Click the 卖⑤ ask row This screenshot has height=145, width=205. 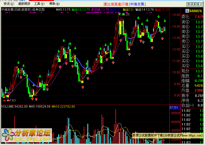192,22
